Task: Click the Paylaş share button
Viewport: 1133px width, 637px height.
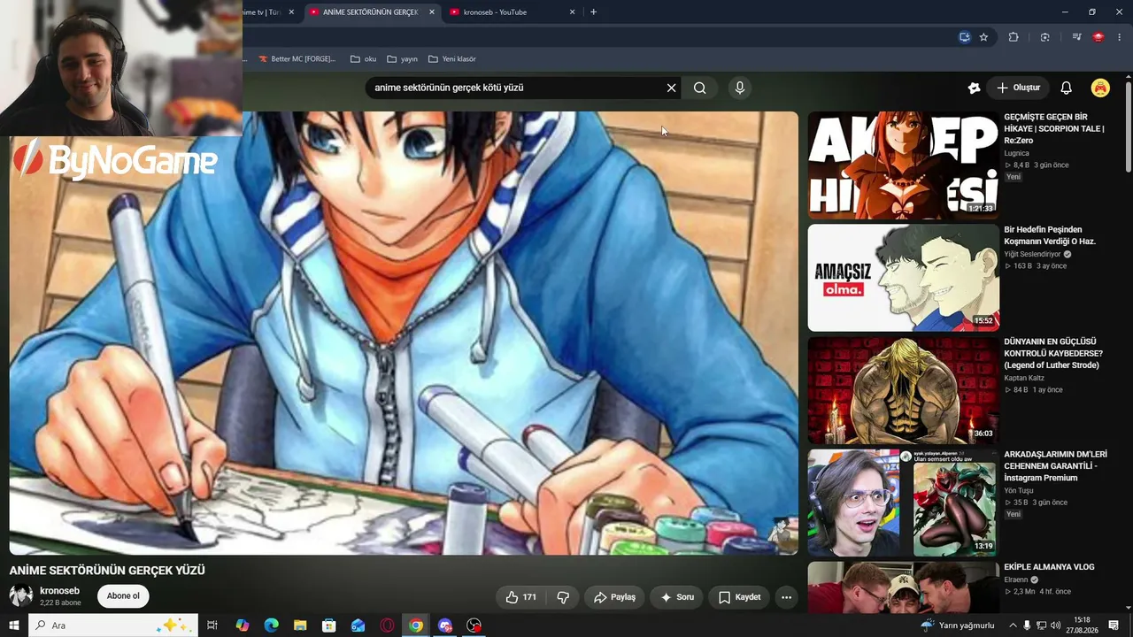Action: (x=614, y=597)
